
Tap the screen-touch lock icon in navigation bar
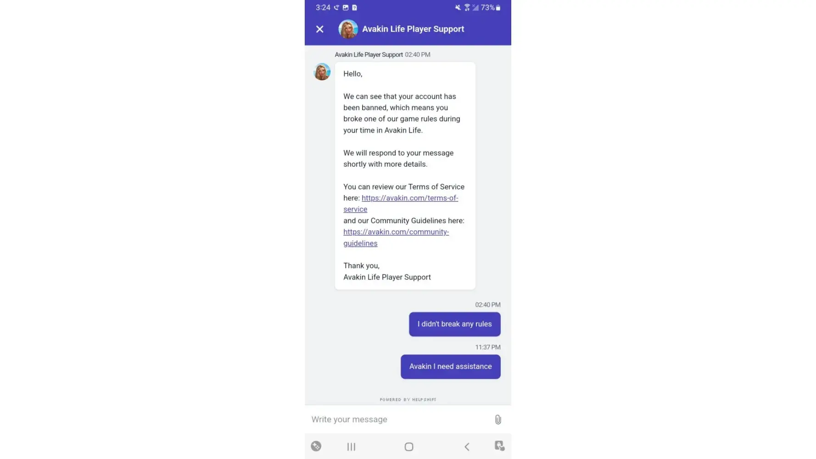coord(499,446)
